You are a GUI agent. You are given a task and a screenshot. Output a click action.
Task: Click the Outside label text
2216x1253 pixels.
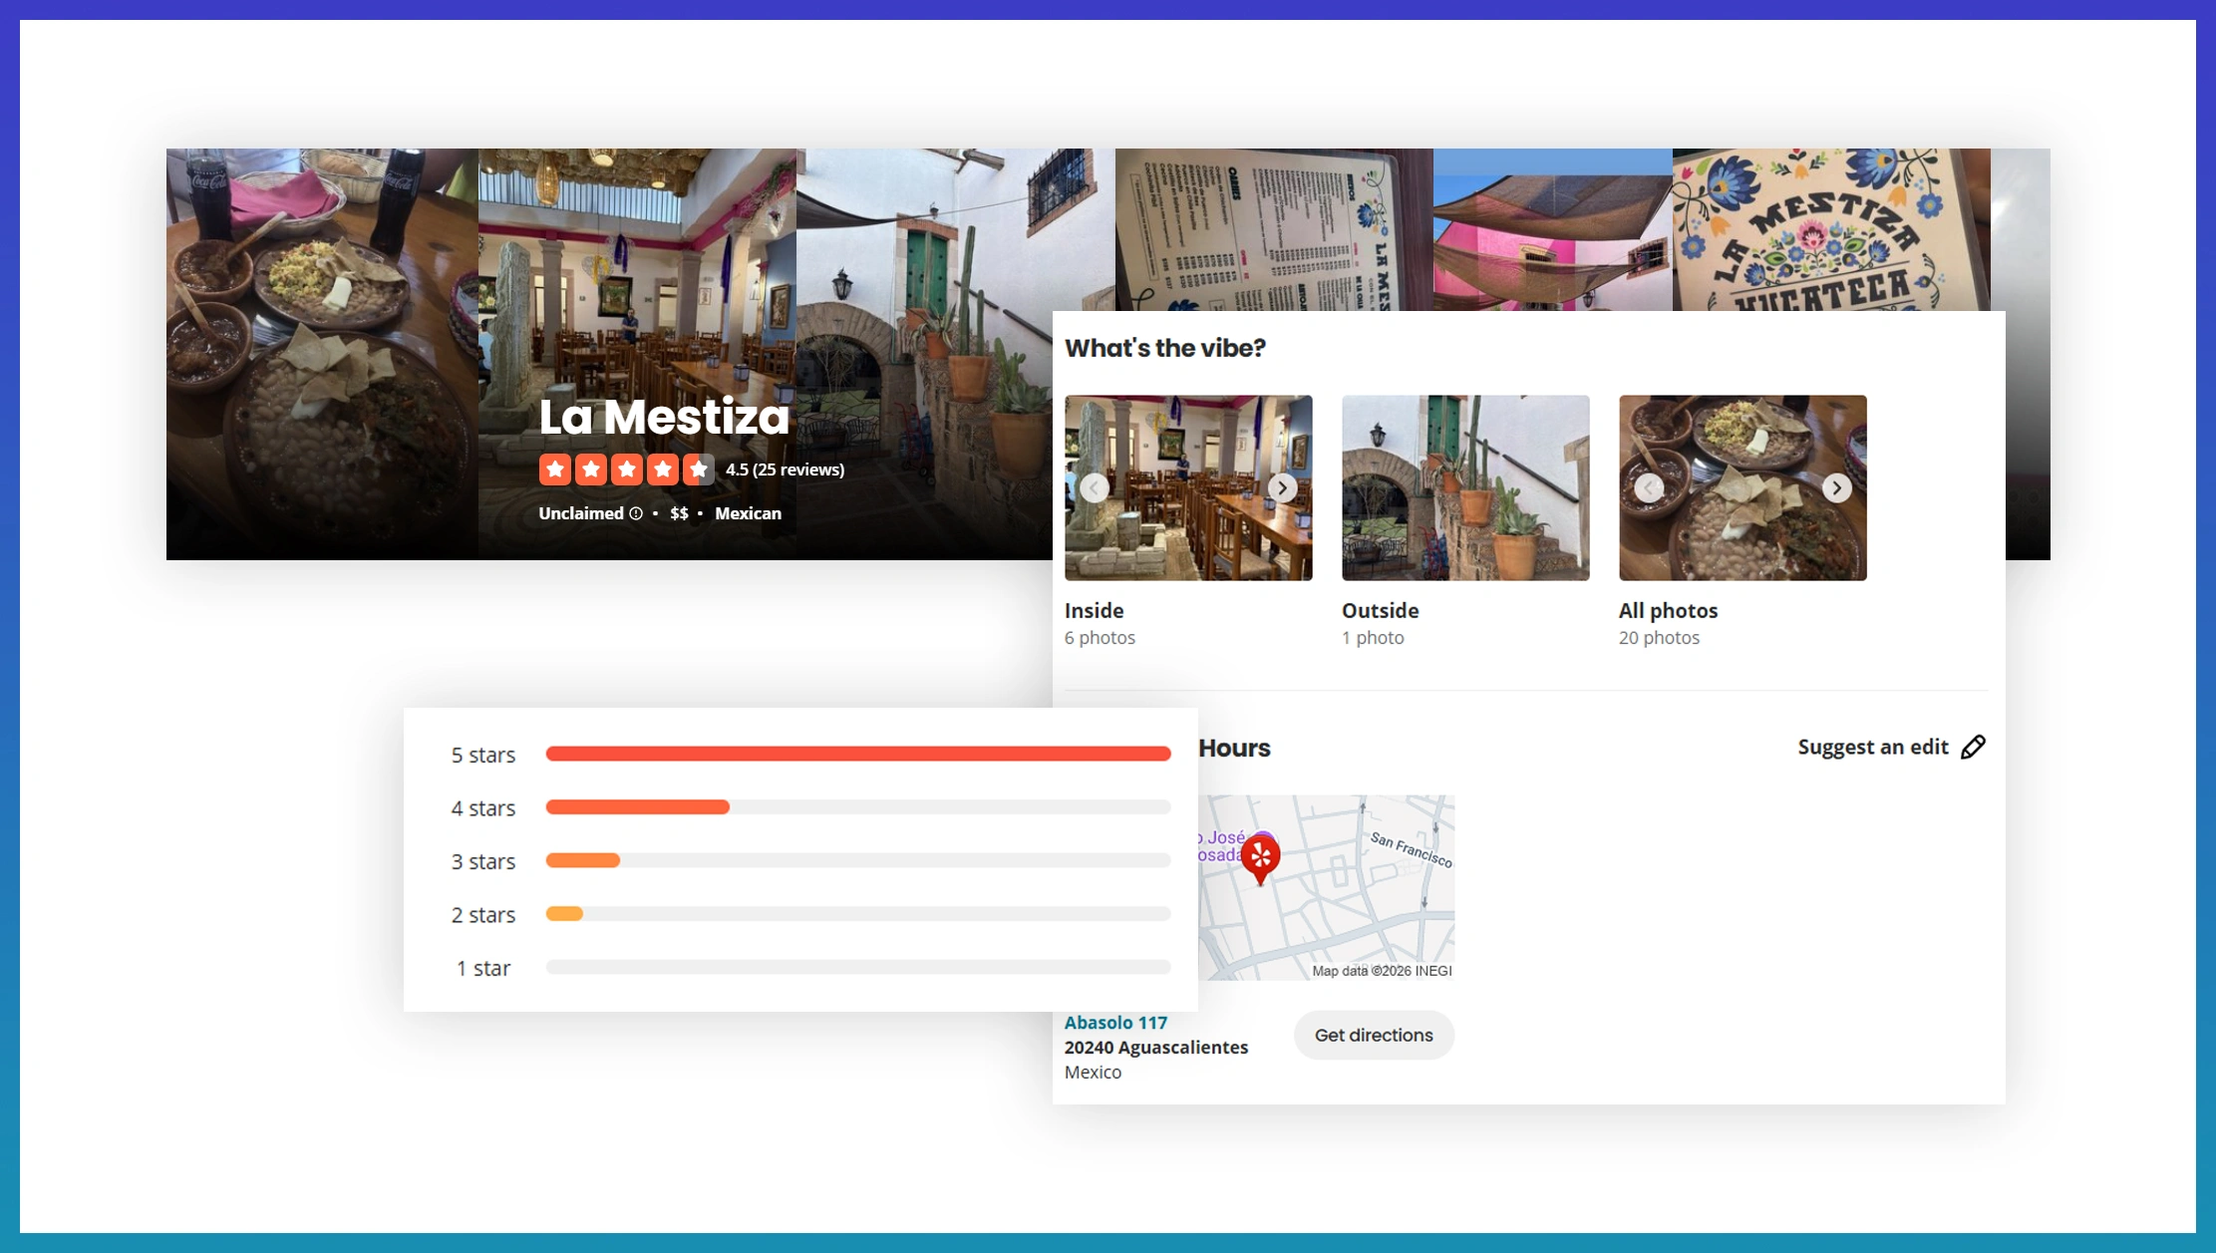[x=1380, y=610]
